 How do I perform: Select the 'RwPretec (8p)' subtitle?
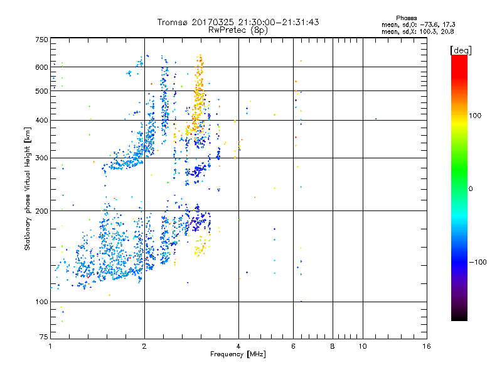pos(238,30)
